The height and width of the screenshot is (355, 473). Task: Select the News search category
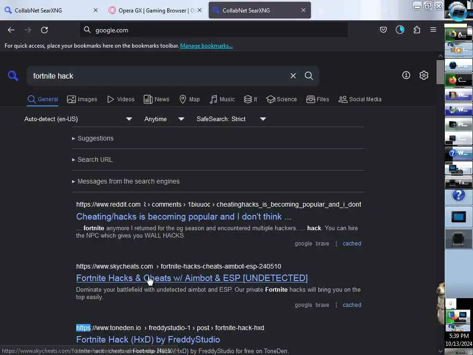click(157, 99)
